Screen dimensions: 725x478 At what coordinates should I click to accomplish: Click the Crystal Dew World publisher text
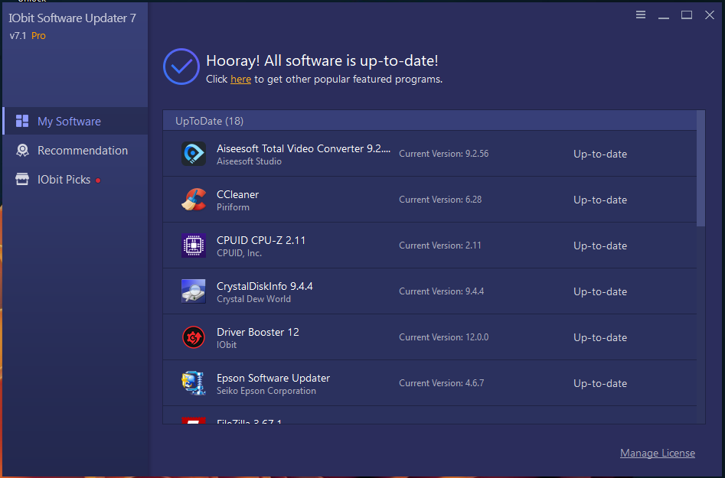click(x=253, y=299)
